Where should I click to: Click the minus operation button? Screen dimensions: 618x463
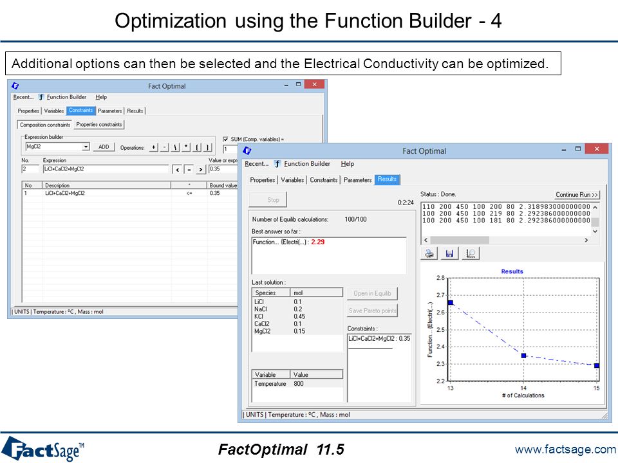[165, 147]
